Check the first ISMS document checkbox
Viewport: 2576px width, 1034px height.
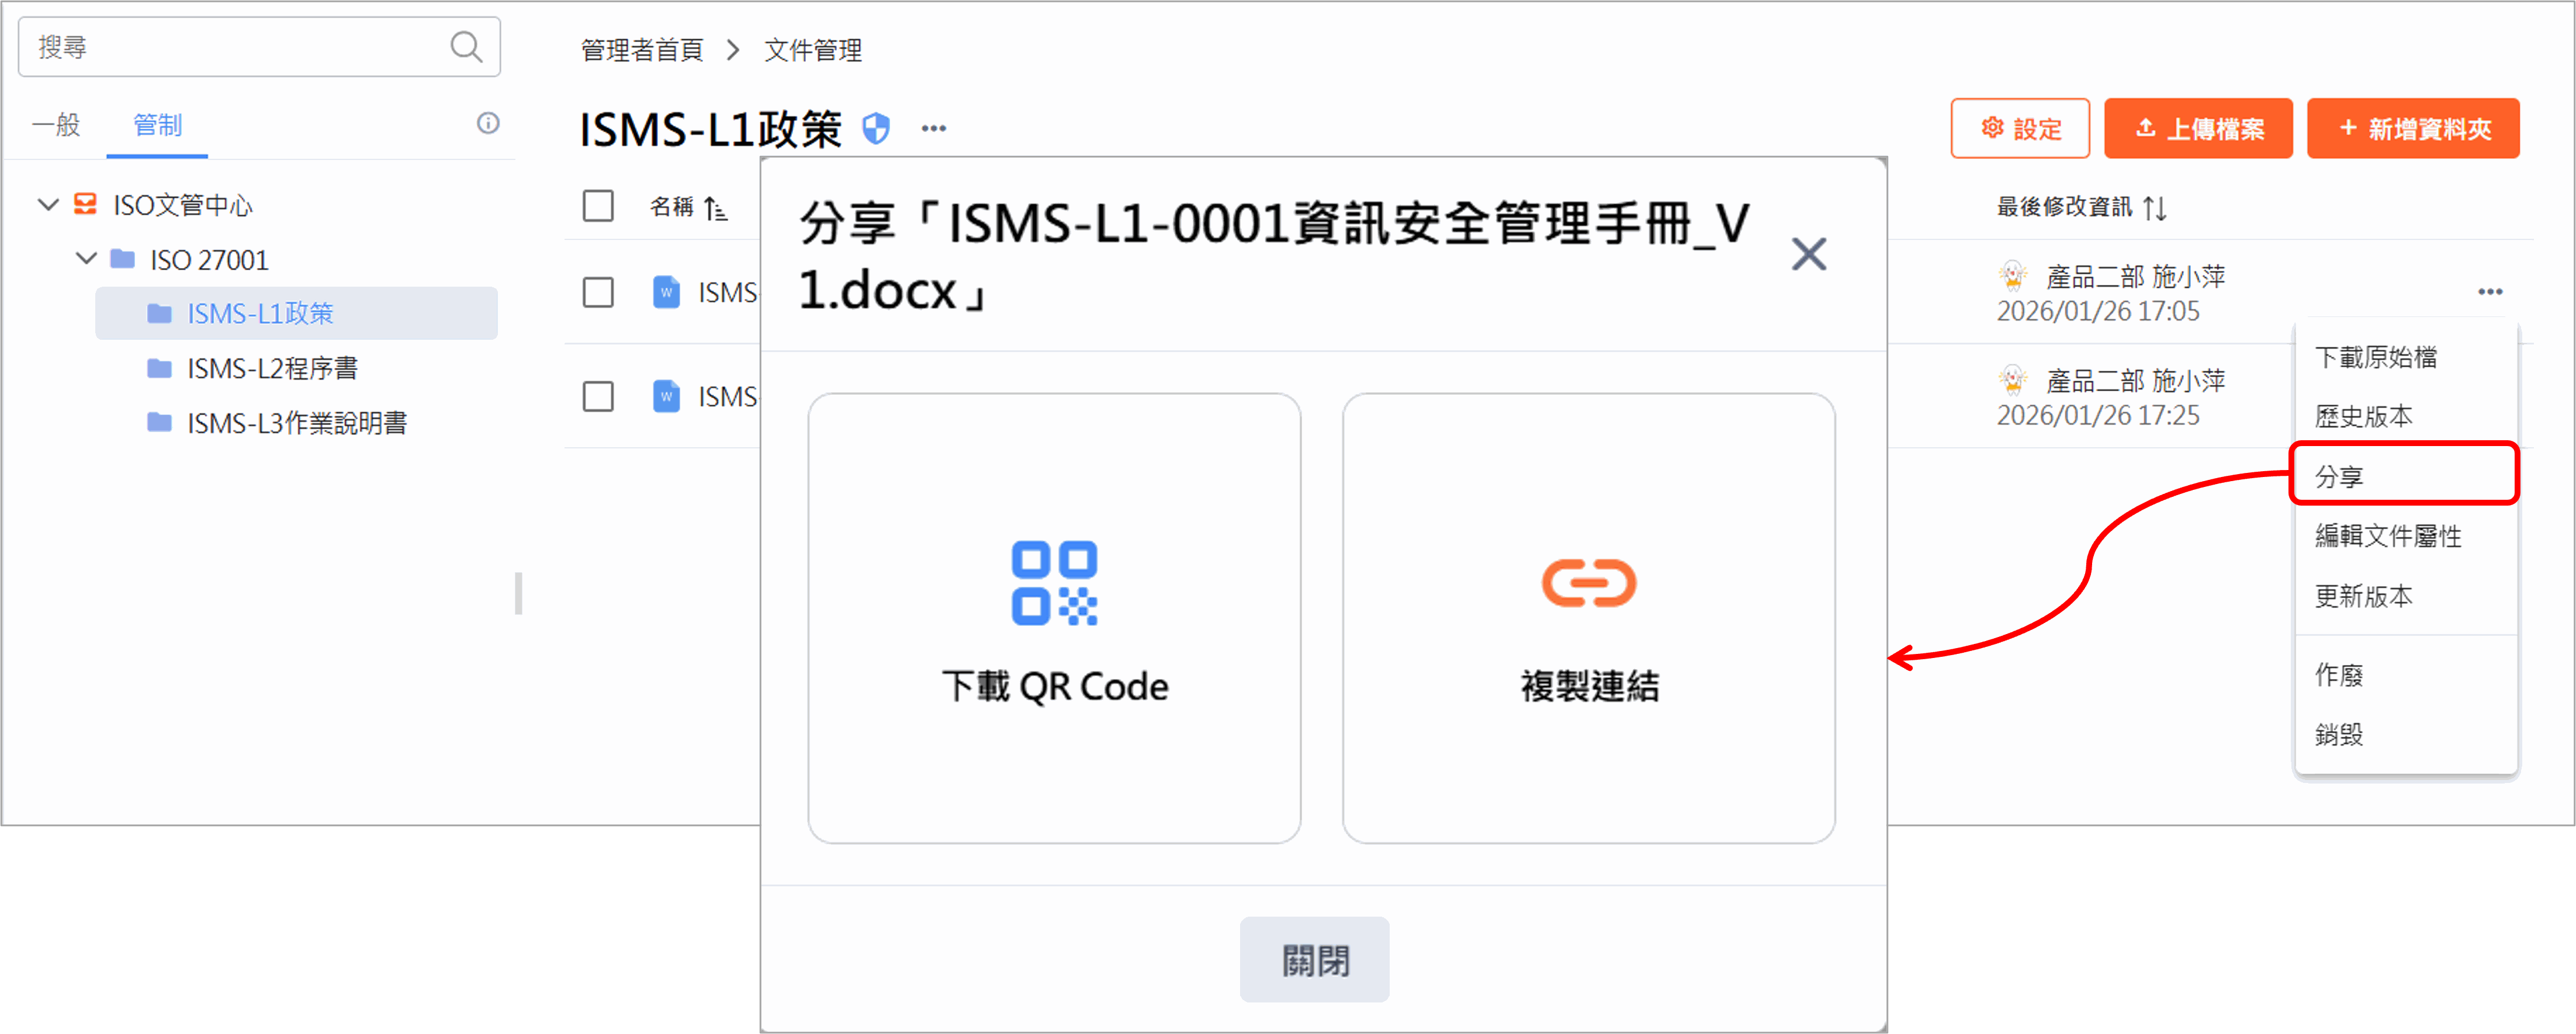pyautogui.click(x=598, y=293)
